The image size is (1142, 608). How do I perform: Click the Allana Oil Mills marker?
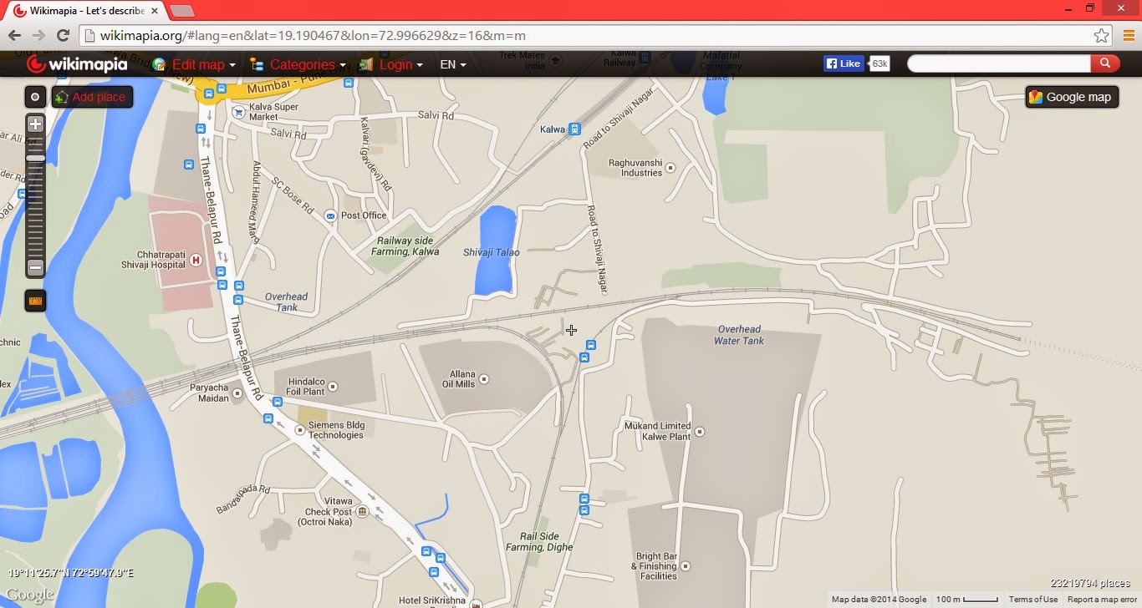point(483,379)
